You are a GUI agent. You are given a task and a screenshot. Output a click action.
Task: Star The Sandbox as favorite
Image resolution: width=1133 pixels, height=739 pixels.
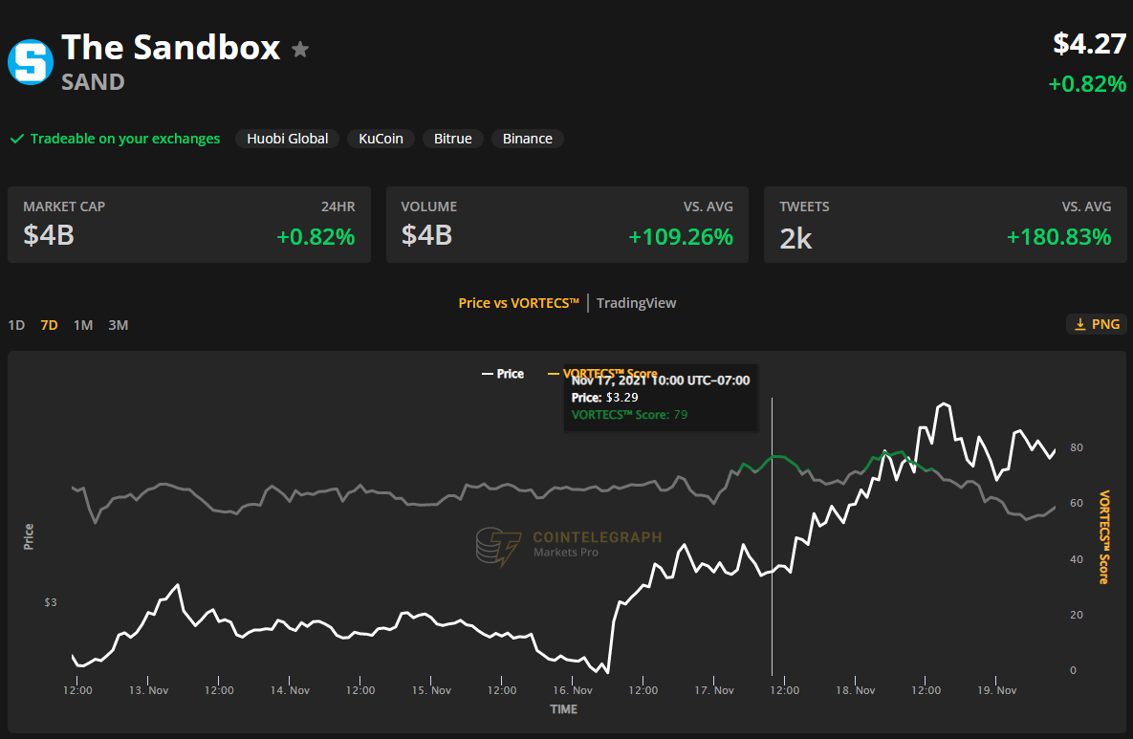(x=300, y=50)
